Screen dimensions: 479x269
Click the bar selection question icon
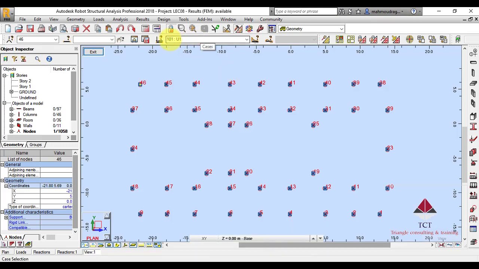(x=67, y=39)
